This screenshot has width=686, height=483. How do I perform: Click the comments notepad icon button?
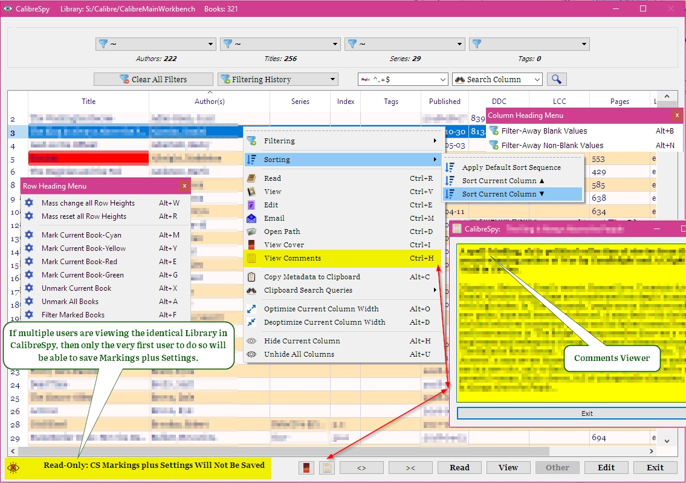(326, 468)
